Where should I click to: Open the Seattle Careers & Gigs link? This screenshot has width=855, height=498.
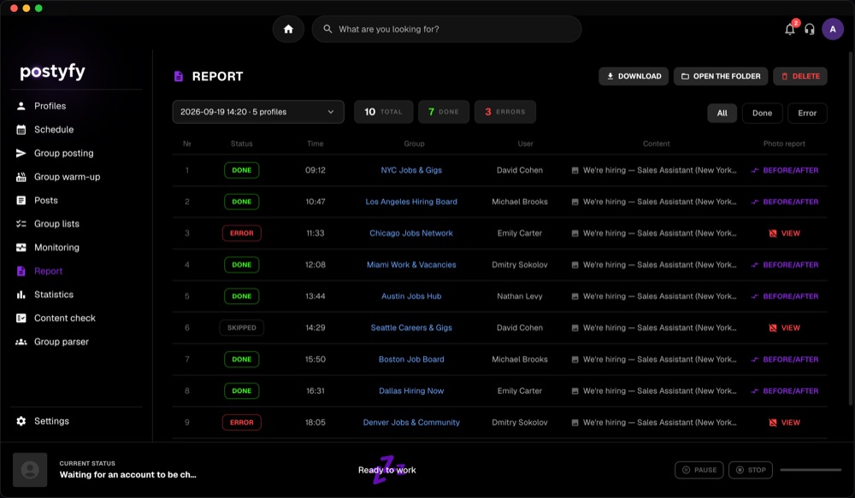tap(411, 327)
